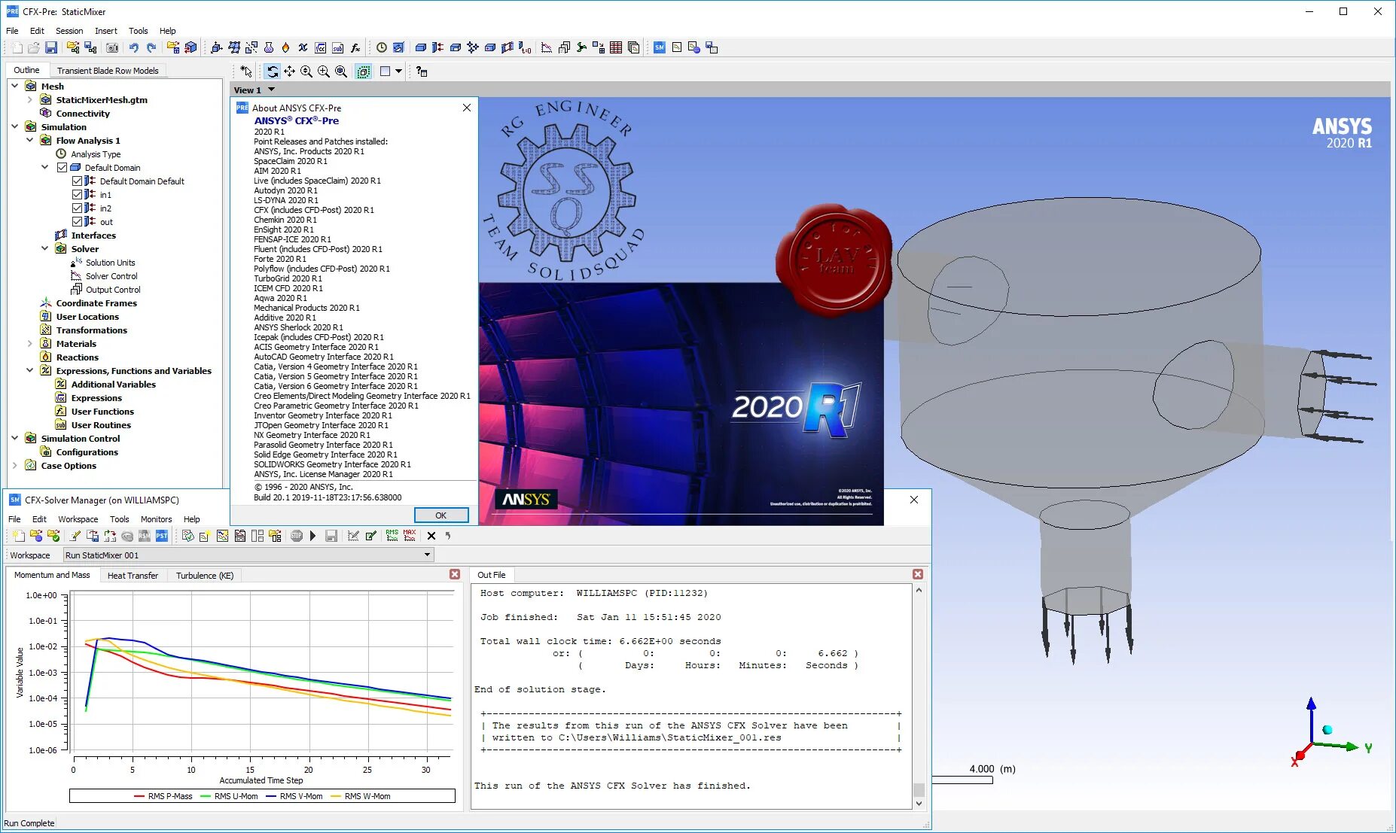Switch to the Heat Transfer monitor tab
The image size is (1396, 833).
coord(133,576)
